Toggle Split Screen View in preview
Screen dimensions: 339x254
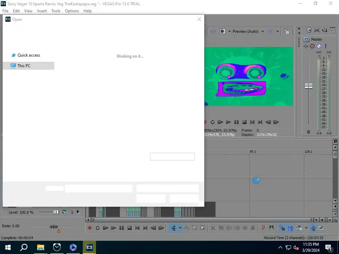[x=222, y=31]
